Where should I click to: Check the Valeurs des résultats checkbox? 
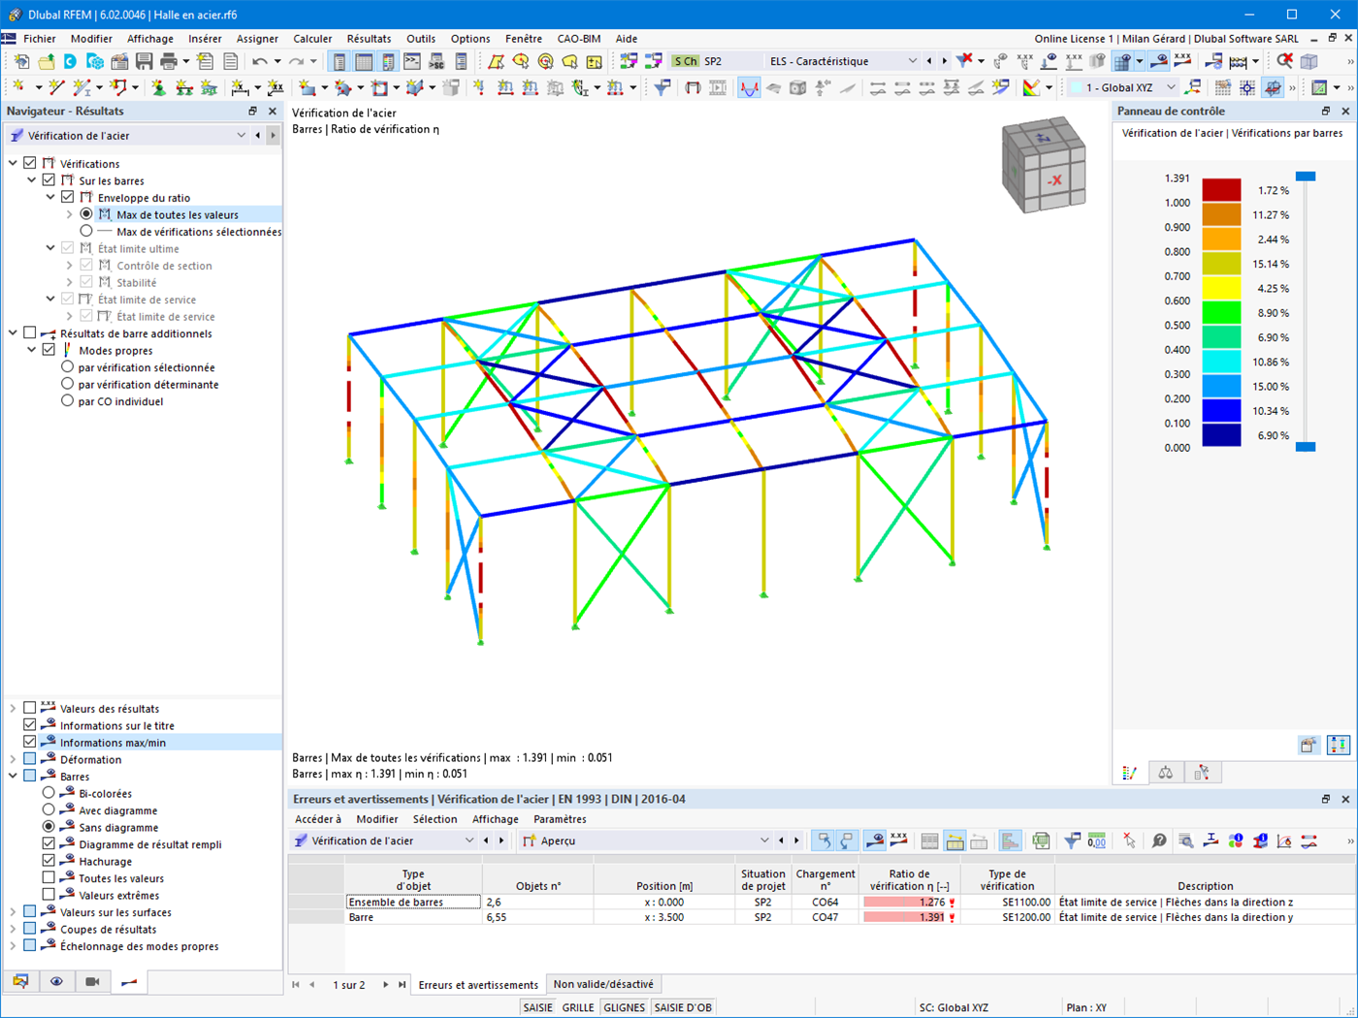click(x=30, y=709)
